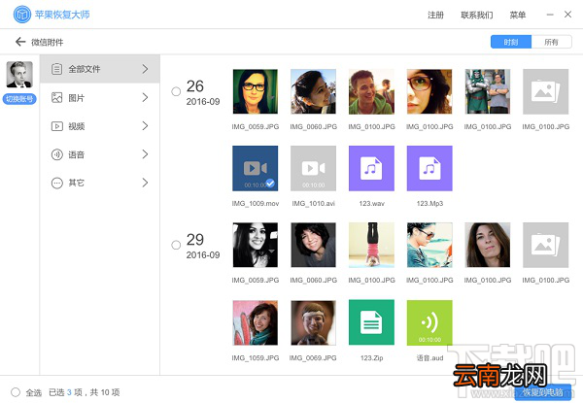Image resolution: width=583 pixels, height=403 pixels.
Task: Click the 其它 ellipsis icon in sidebar
Action: click(57, 183)
